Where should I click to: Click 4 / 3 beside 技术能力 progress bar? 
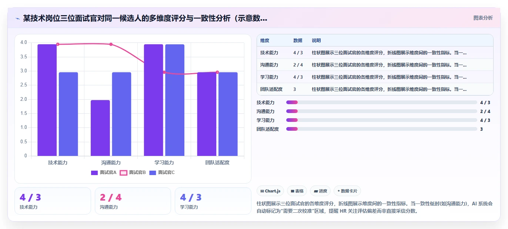click(x=485, y=102)
